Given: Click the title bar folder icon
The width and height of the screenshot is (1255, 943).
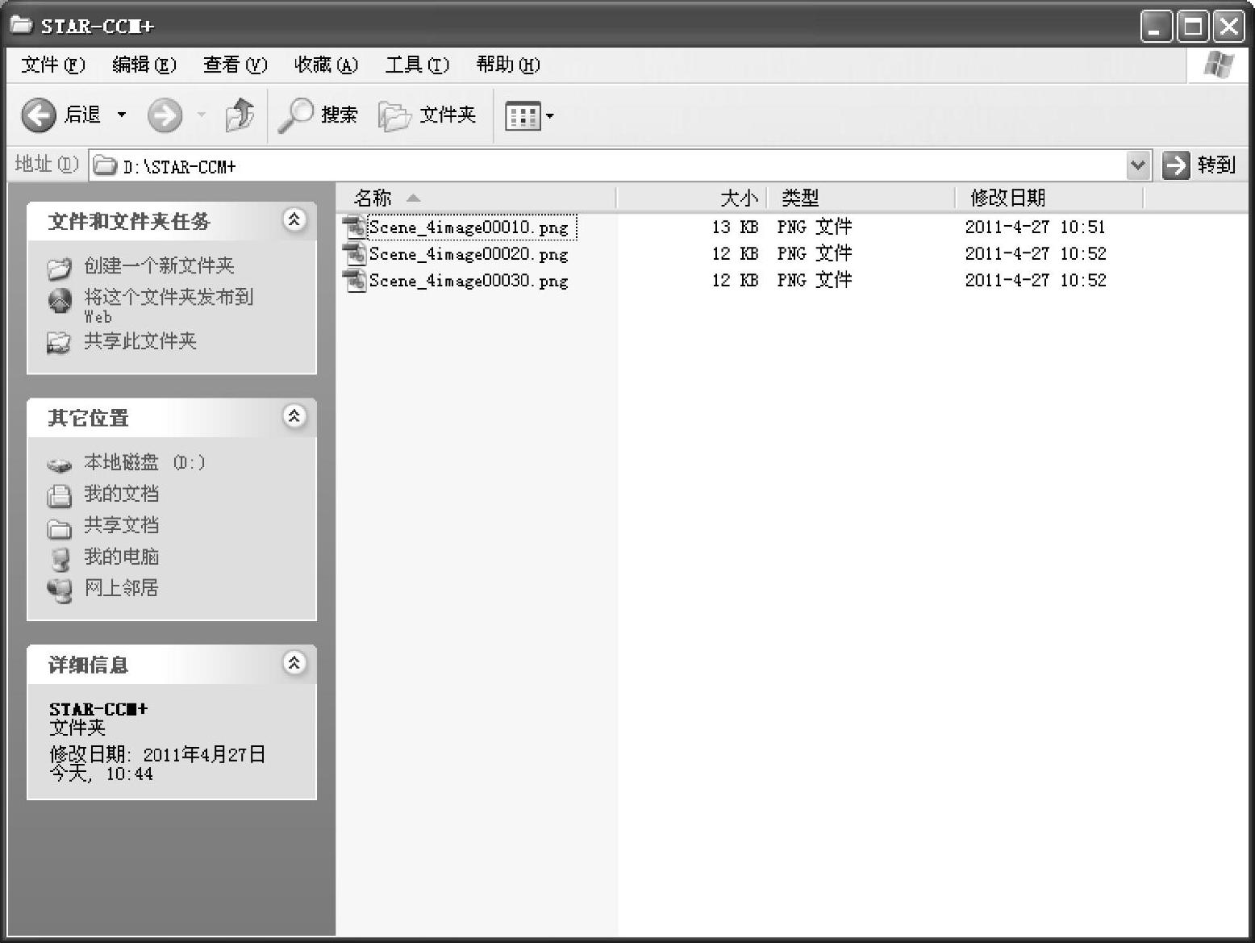Looking at the screenshot, I should (22, 25).
